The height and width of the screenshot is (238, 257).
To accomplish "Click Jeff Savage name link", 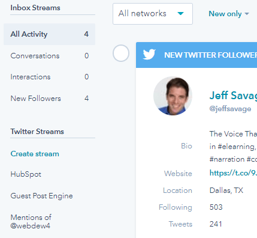I will (x=233, y=96).
